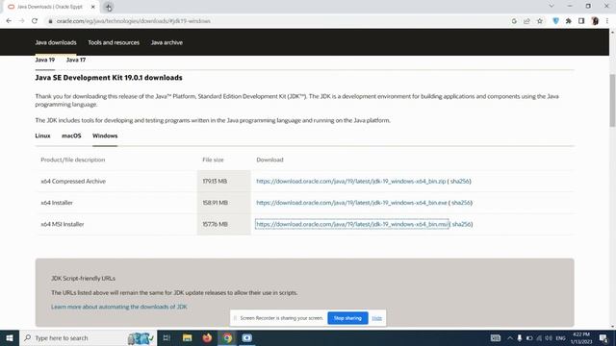The image size is (616, 346).
Task: Expand the tab search chevron
Action: point(552,7)
